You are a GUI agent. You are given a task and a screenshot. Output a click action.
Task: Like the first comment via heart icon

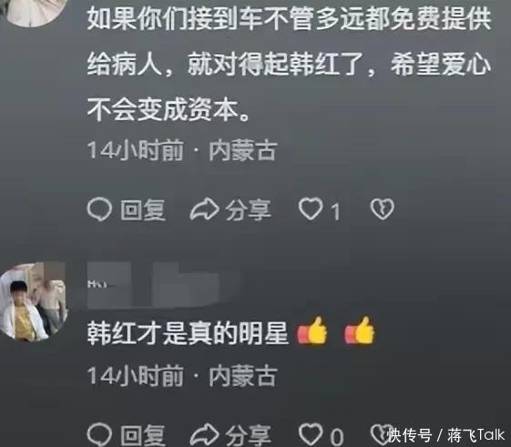311,208
